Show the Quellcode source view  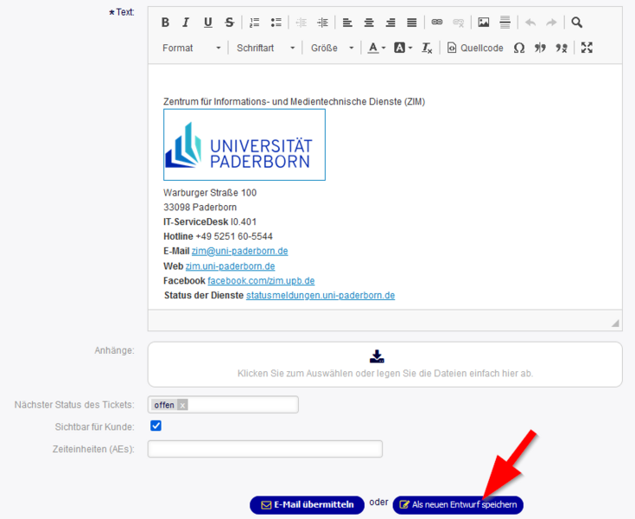pos(475,48)
